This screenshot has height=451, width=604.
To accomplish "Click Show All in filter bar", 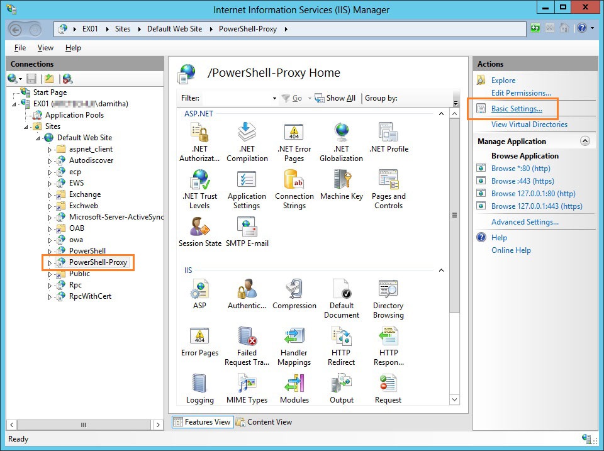I will tap(335, 98).
